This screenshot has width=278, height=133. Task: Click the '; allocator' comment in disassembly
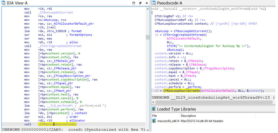tap(76, 121)
